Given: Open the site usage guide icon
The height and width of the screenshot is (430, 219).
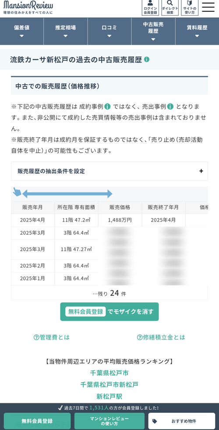Looking at the screenshot, I should pos(190,7).
